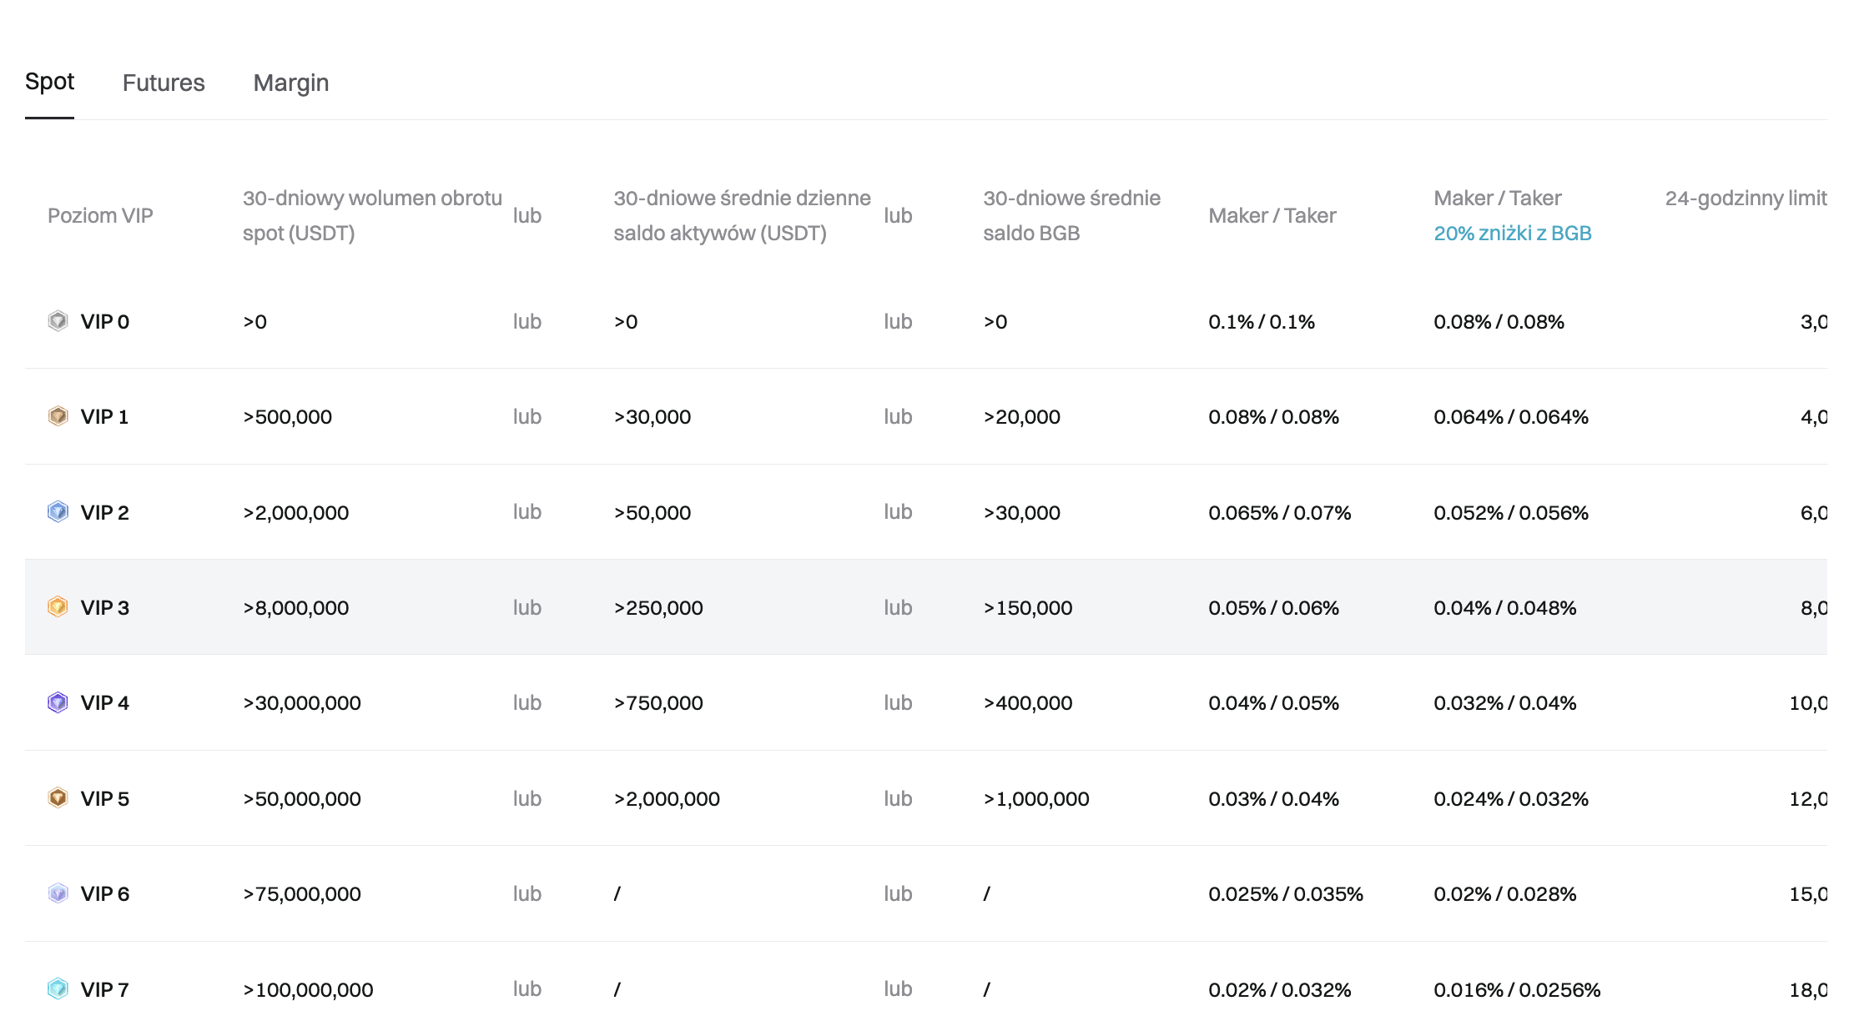Image resolution: width=1849 pixels, height=1031 pixels.
Task: Click the VIP 0 gray badge icon
Action: (58, 321)
